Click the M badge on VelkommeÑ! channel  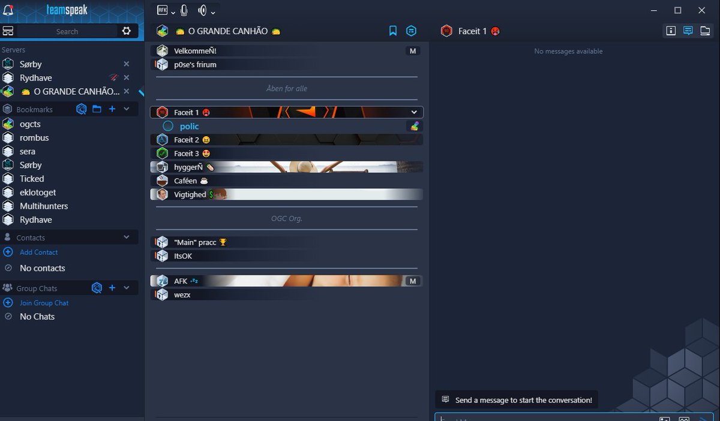click(413, 51)
